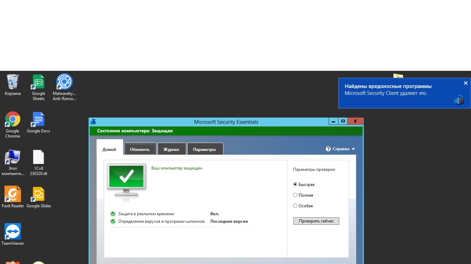The image size is (471, 264).
Task: Open Этот компьютер desktop icon
Action: (x=13, y=162)
